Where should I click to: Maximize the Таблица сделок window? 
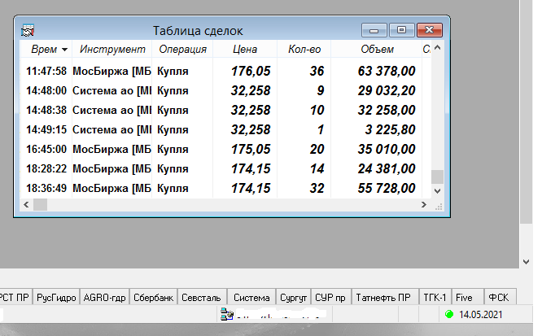pyautogui.click(x=402, y=30)
